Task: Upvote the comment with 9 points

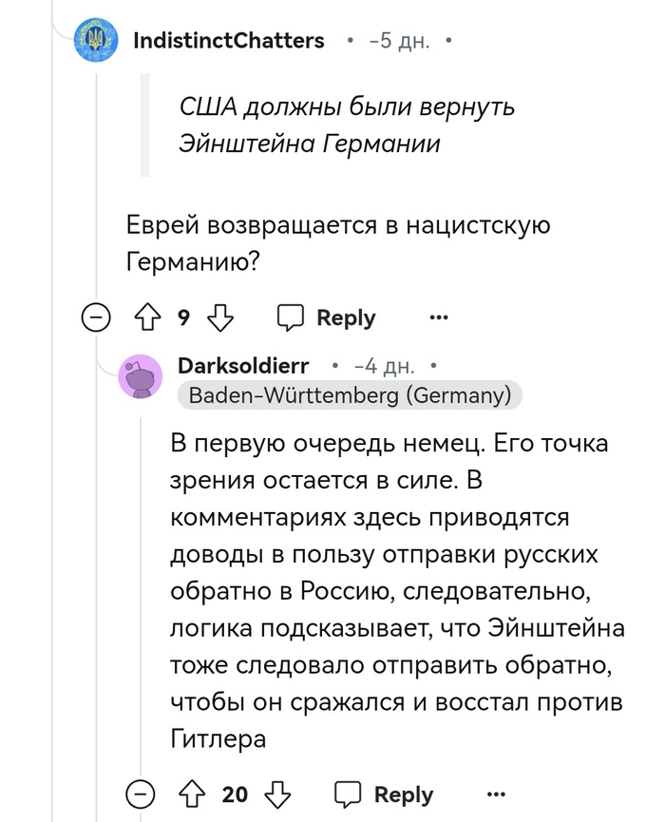Action: (146, 318)
